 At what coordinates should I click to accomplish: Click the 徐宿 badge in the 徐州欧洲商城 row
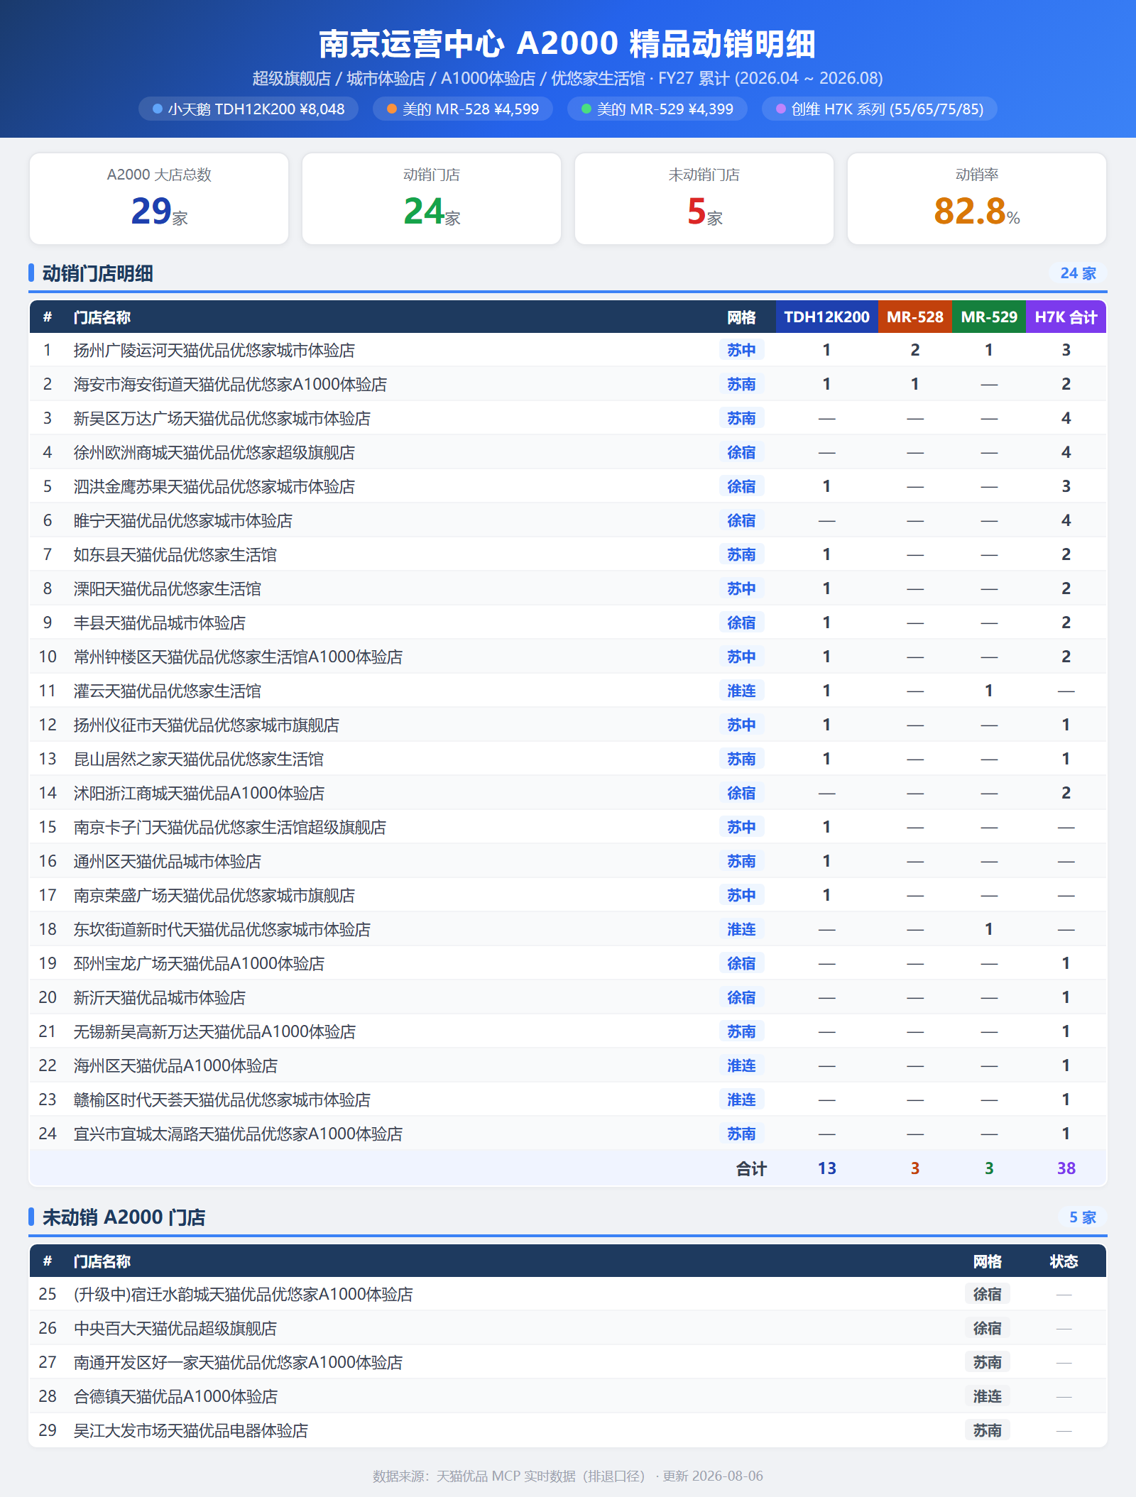point(741,452)
